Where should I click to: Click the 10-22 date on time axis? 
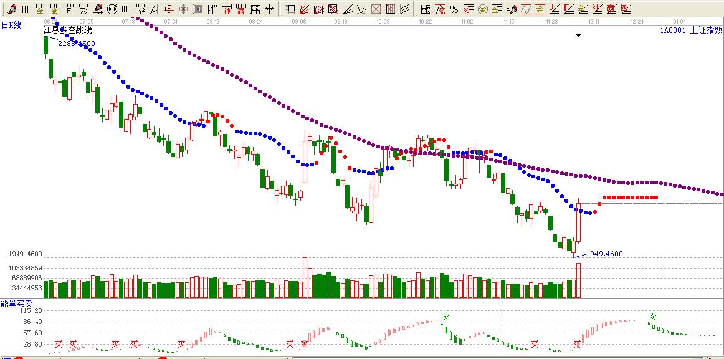coord(426,21)
